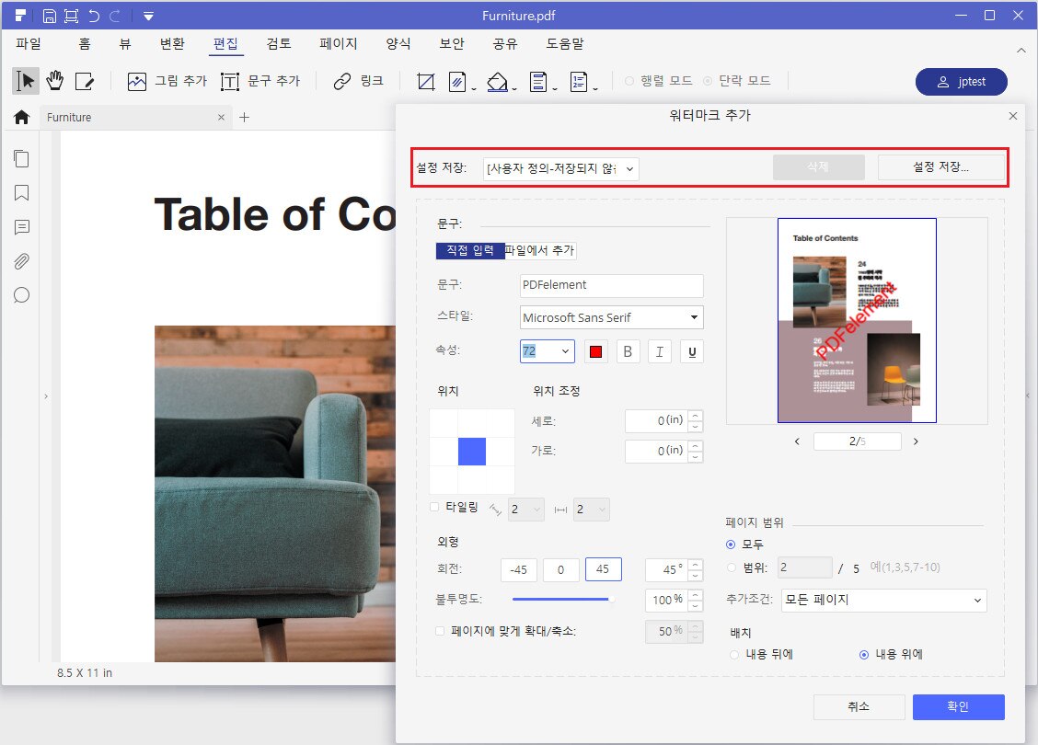Toggle bold B formatting
Screen dimensions: 1038x745
[x=628, y=352]
